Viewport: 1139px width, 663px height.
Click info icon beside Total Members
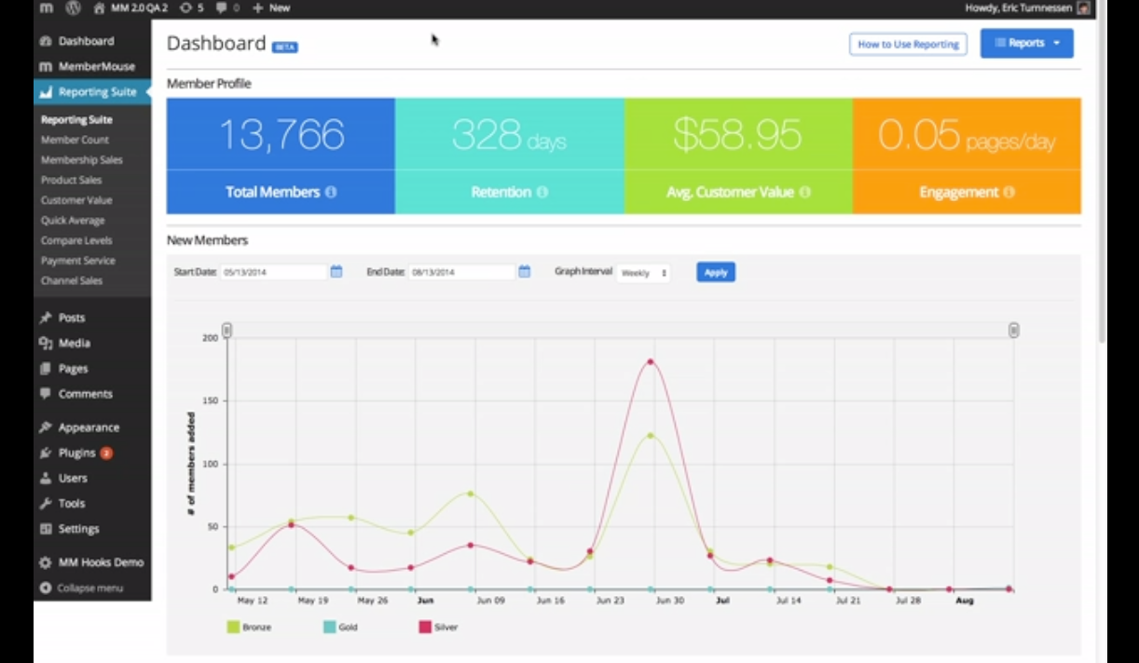point(330,193)
